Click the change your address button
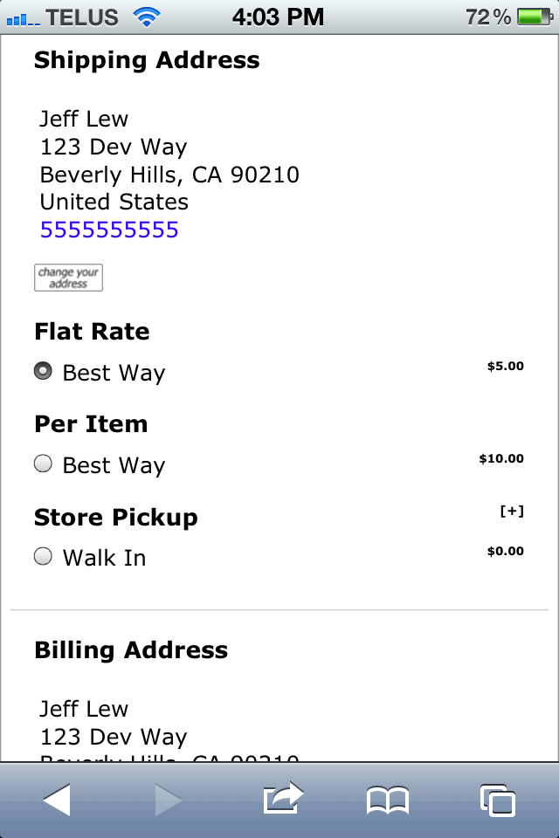 (68, 278)
